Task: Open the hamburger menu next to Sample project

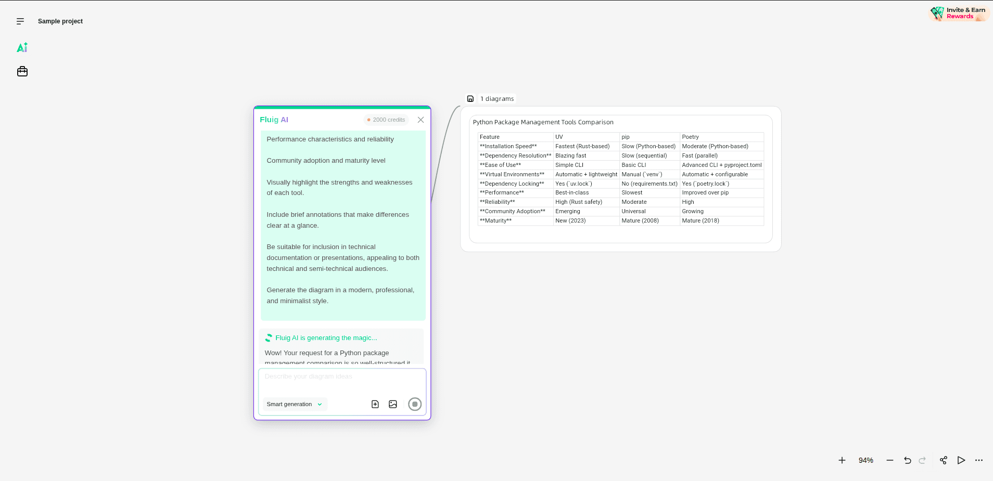Action: point(20,21)
